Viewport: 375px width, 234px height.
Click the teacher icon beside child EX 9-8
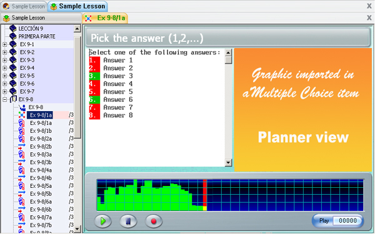click(x=22, y=107)
